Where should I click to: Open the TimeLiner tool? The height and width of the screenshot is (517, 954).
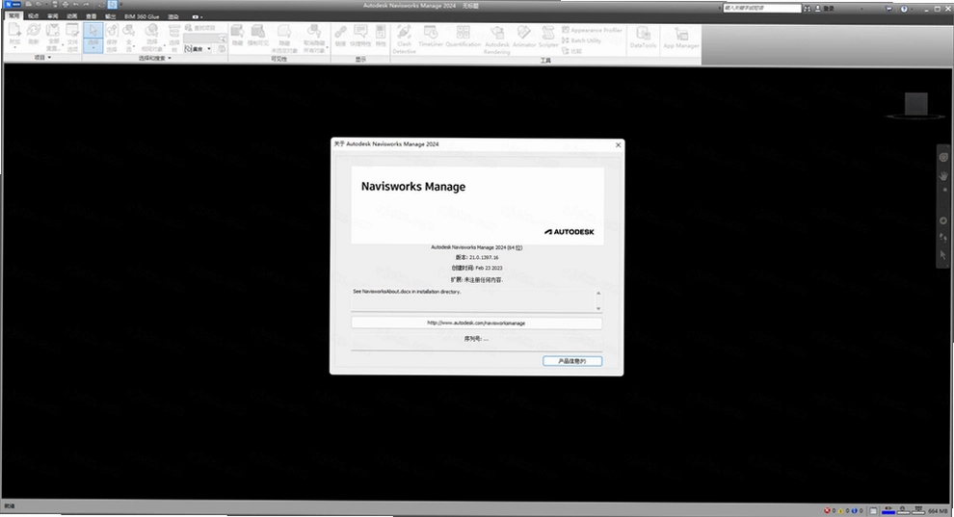[431, 36]
